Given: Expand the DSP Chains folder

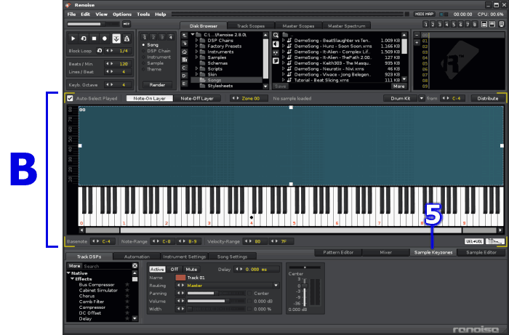Looking at the screenshot, I should coord(196,41).
